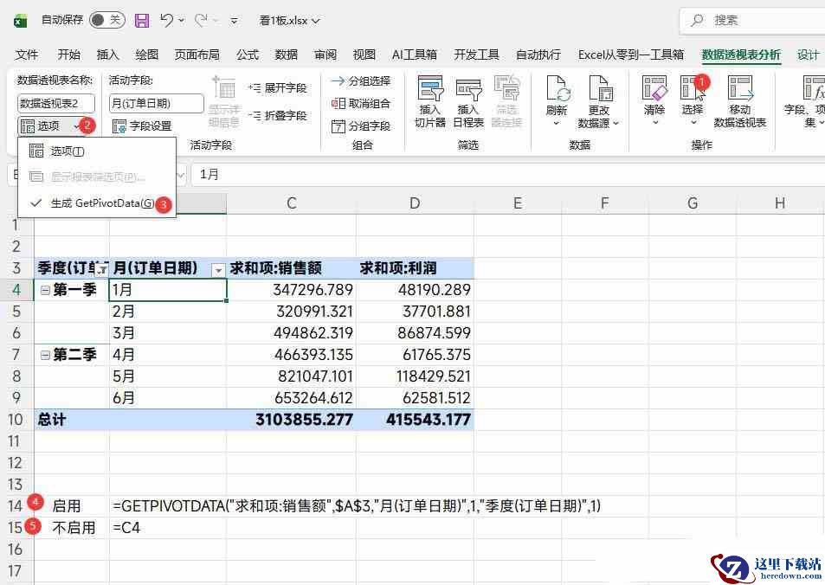Collapse the 第一季 quarter group
This screenshot has width=825, height=585.
pos(45,291)
